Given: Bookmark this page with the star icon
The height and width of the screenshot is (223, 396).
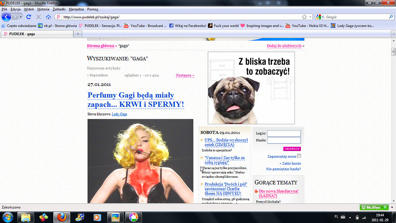Looking at the screenshot, I should coord(304,17).
